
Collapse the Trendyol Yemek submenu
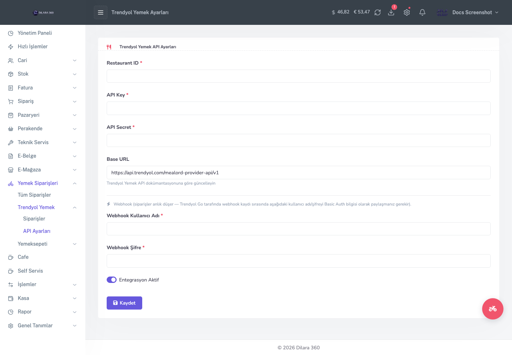tap(47, 207)
